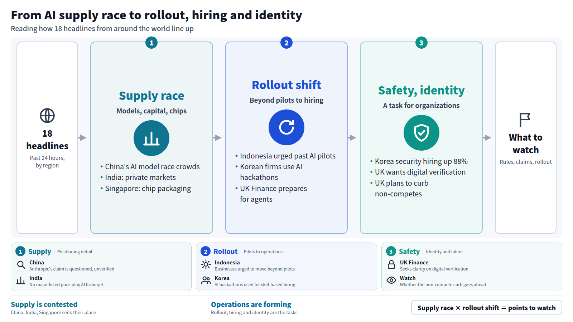Screen dimensions: 573x322
Task: Click the magnifier icon beside China
Action: click(x=21, y=265)
